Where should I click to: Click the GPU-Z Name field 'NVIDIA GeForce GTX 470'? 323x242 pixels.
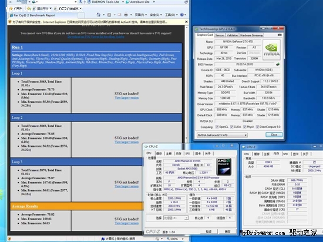pos(237,42)
